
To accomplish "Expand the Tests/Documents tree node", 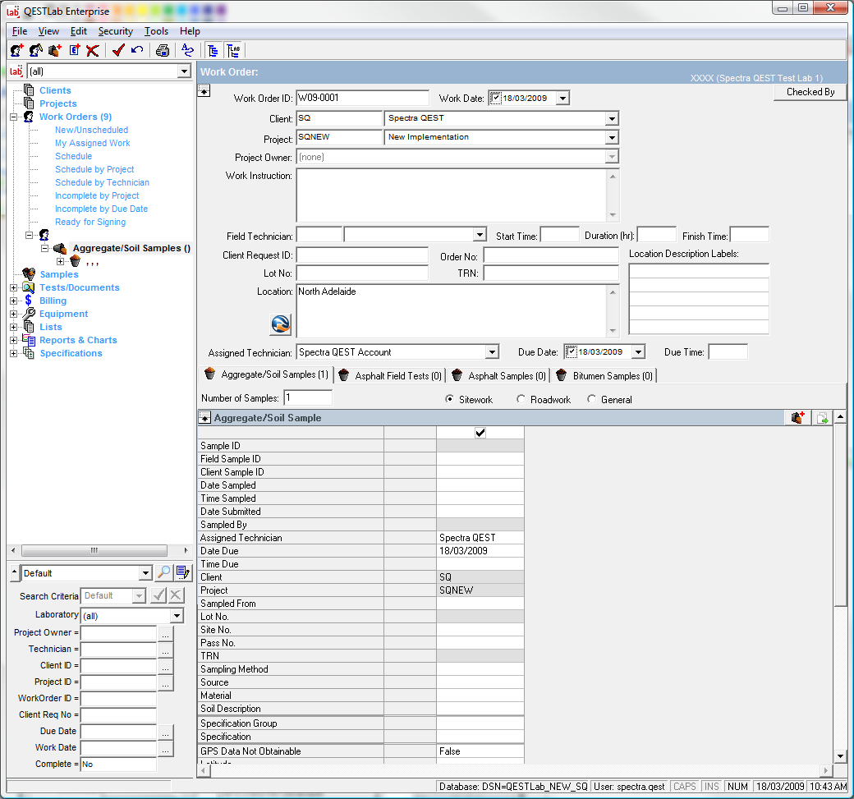I will [13, 287].
